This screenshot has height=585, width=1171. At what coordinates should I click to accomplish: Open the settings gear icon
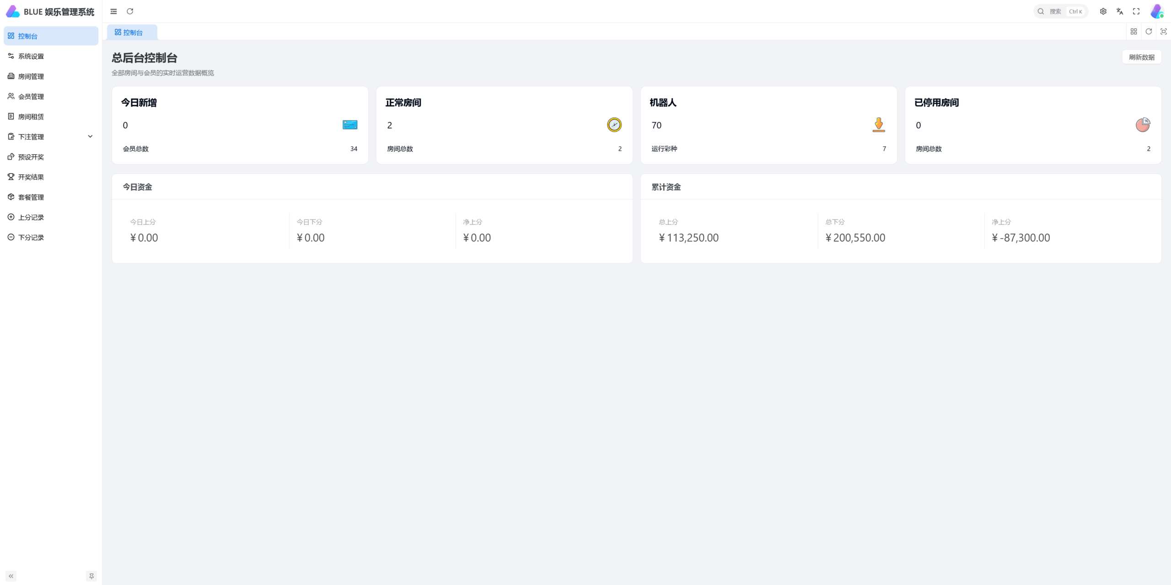click(1103, 11)
